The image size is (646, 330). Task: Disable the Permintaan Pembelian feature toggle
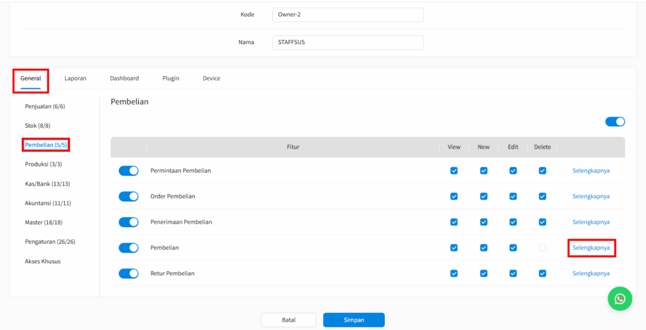(129, 171)
